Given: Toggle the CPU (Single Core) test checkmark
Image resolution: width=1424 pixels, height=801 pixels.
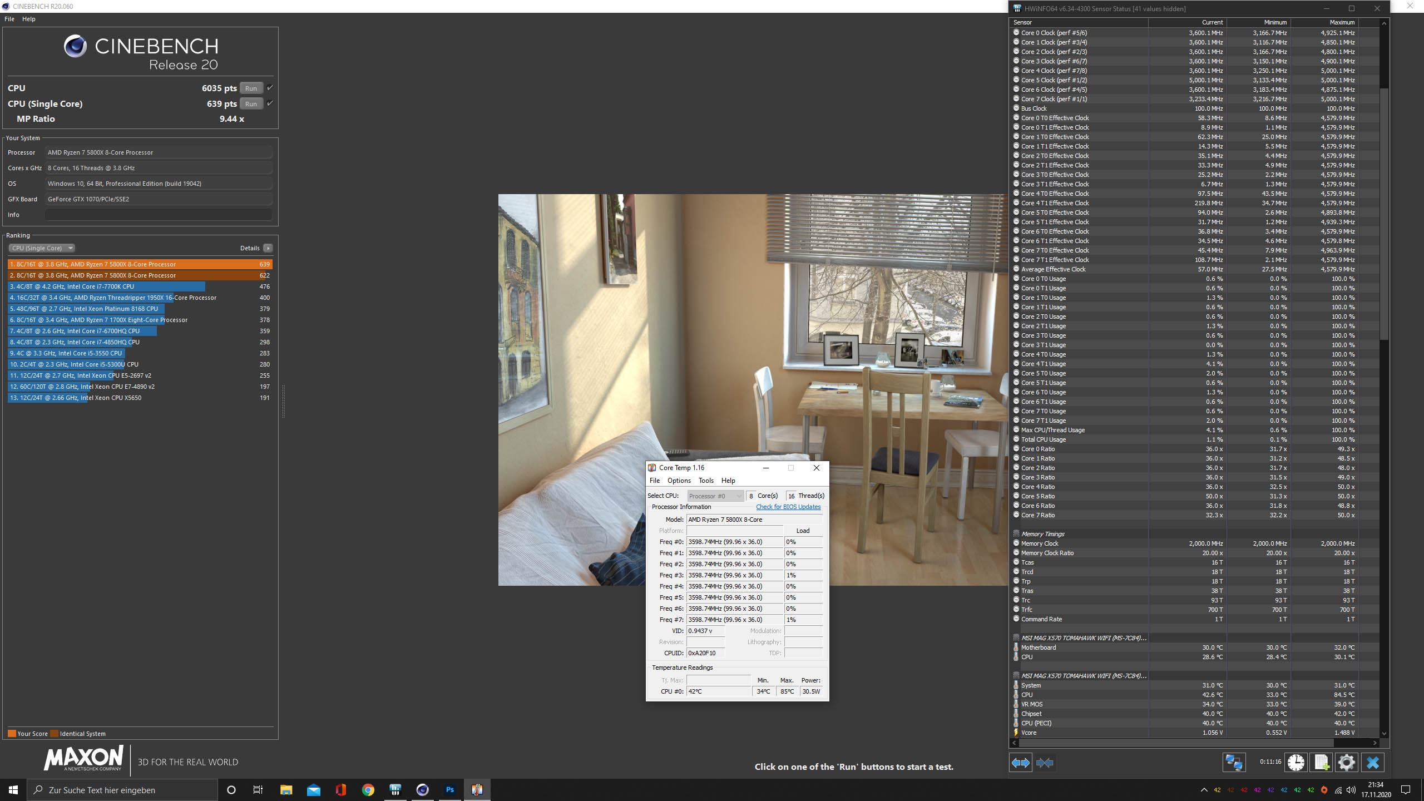Looking at the screenshot, I should coord(270,103).
